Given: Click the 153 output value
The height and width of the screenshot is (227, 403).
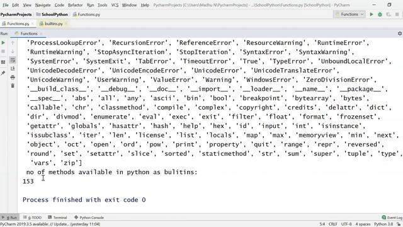Looking at the screenshot, I should 28,182.
